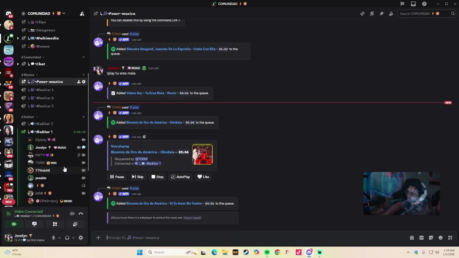Create invite icon on Poner-musica channel

(79, 82)
